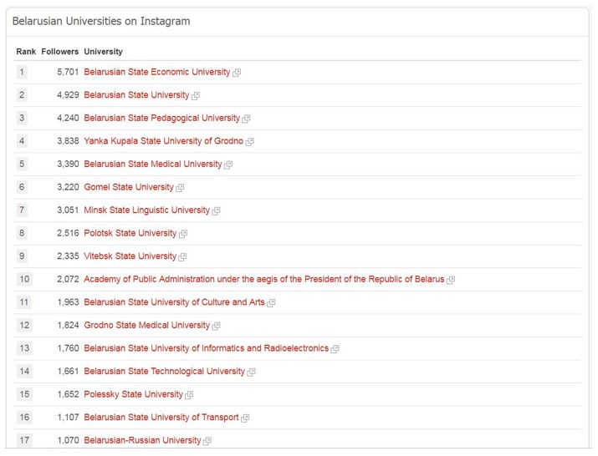Open Belarusian State University of Transport link

tap(161, 417)
